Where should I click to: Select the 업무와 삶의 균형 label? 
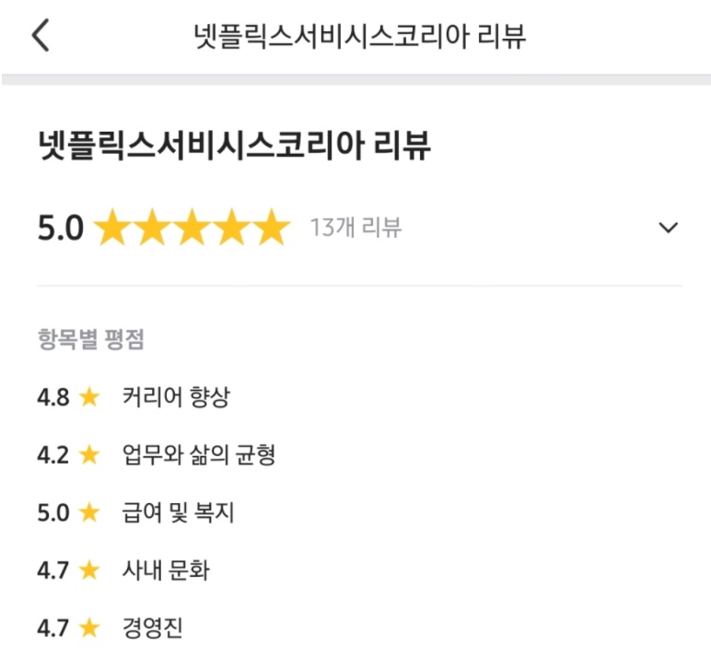coord(199,454)
